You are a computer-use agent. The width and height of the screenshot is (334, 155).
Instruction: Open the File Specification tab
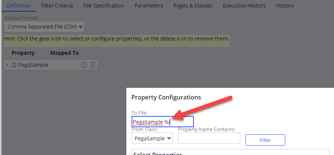coord(104,6)
